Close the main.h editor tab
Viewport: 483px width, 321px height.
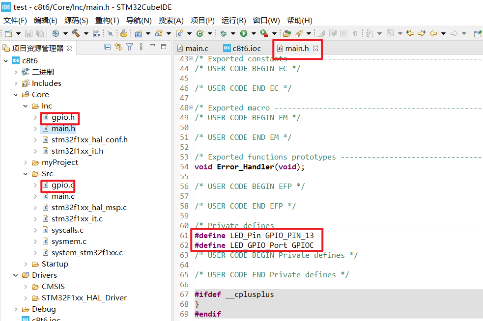[315, 48]
